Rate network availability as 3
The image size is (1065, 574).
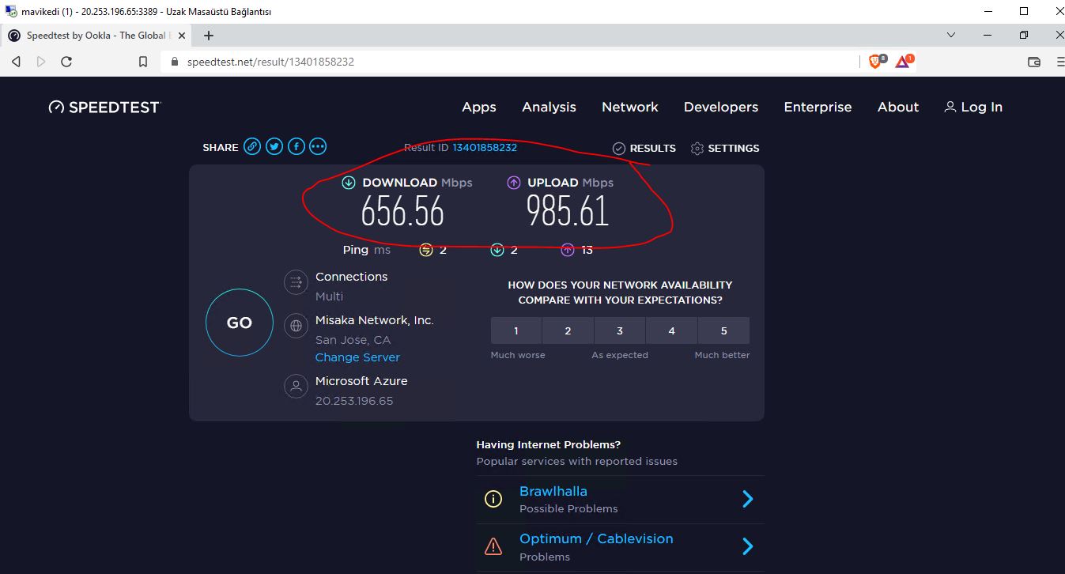[x=620, y=330]
